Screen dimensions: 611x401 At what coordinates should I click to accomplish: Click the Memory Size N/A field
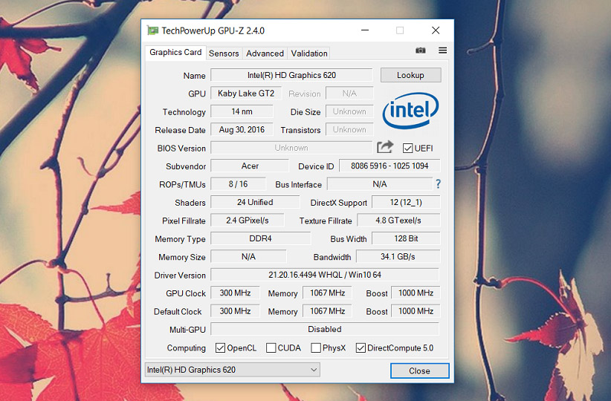248,257
